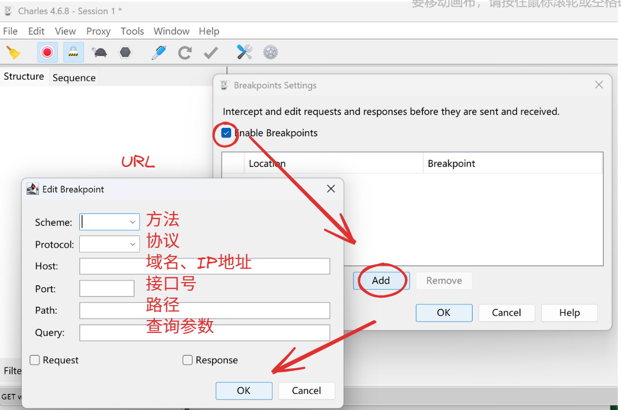Focus the Query input field
621x410 pixels.
[x=205, y=333]
